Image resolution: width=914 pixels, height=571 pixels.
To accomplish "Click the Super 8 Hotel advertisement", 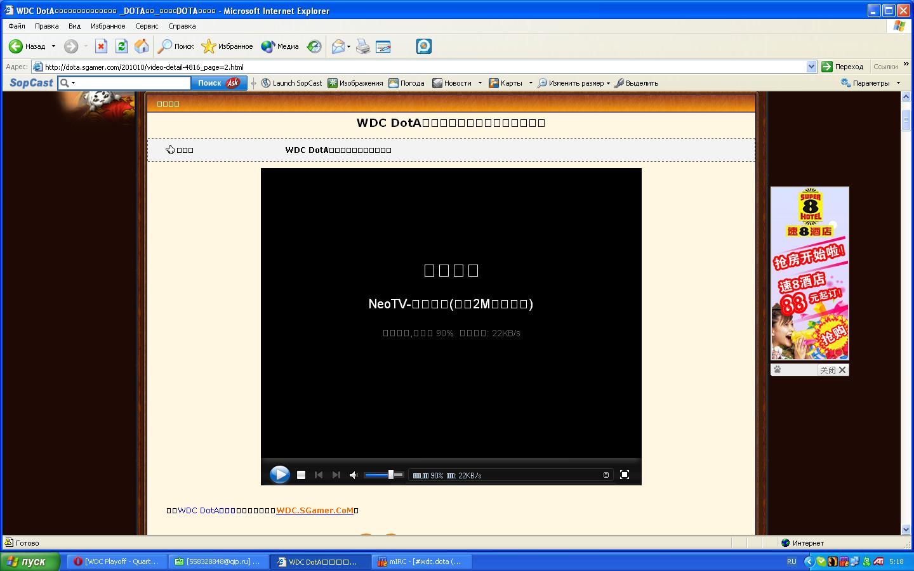I will click(x=809, y=273).
